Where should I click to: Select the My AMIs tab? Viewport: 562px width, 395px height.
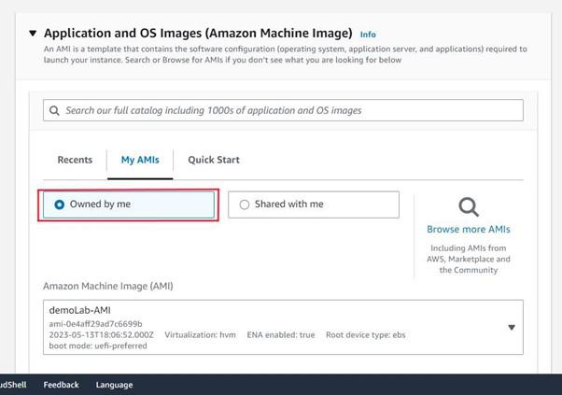coord(140,160)
